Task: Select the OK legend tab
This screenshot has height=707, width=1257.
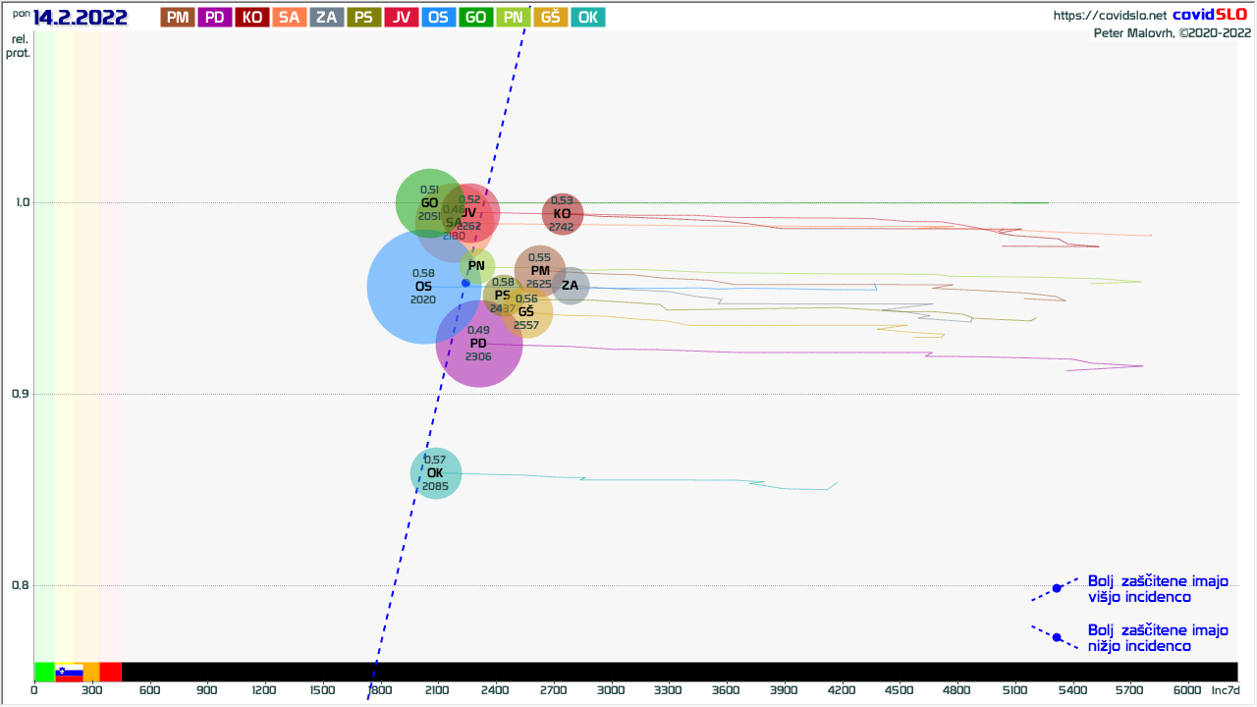Action: pyautogui.click(x=587, y=17)
